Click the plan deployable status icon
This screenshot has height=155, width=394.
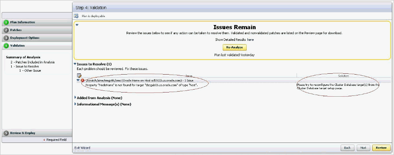[x=76, y=16]
